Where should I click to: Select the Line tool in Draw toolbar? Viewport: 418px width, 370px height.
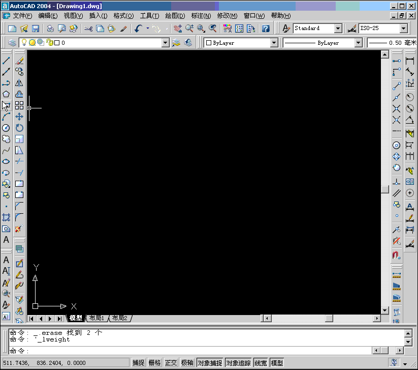(x=6, y=61)
